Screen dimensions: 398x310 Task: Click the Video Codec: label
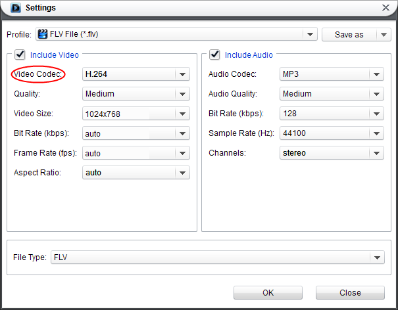(37, 74)
